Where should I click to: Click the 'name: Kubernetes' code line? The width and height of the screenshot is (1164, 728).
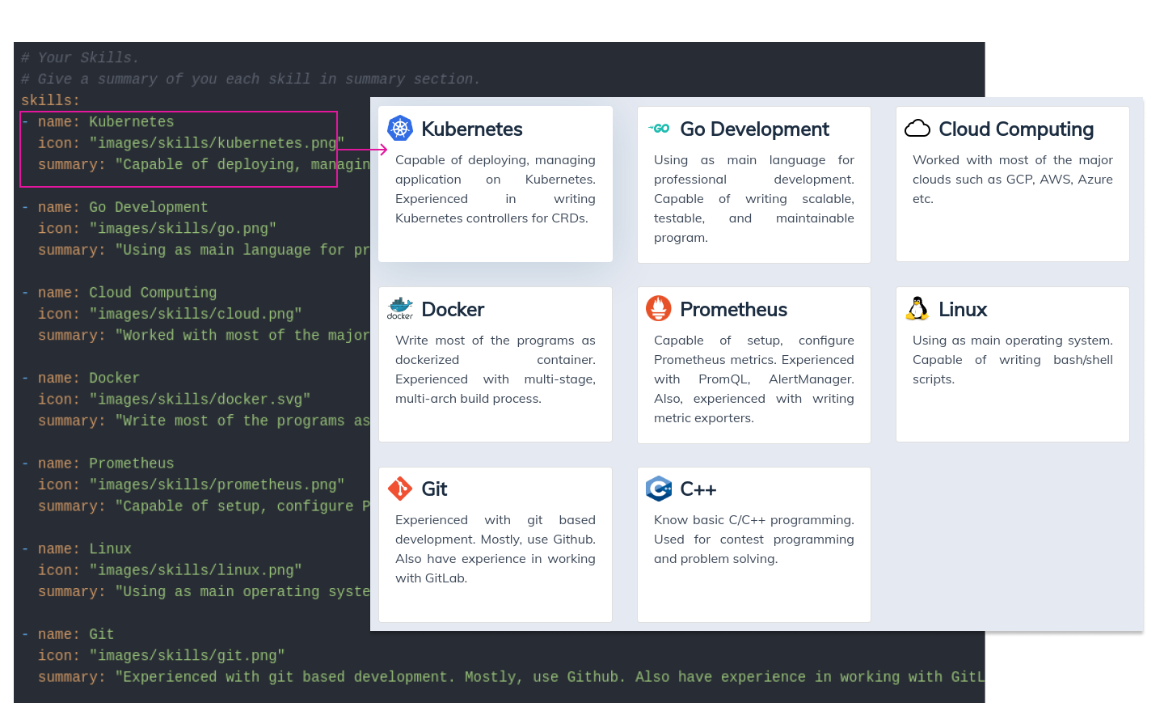coord(105,122)
